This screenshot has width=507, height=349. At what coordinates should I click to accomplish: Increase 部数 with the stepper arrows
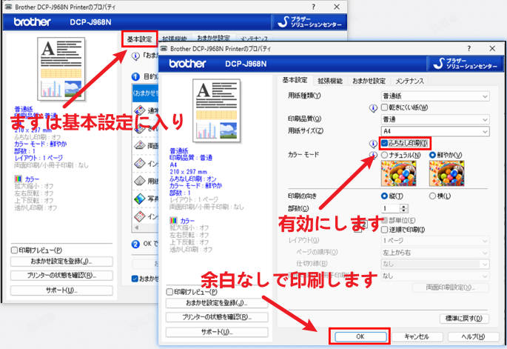click(x=404, y=206)
